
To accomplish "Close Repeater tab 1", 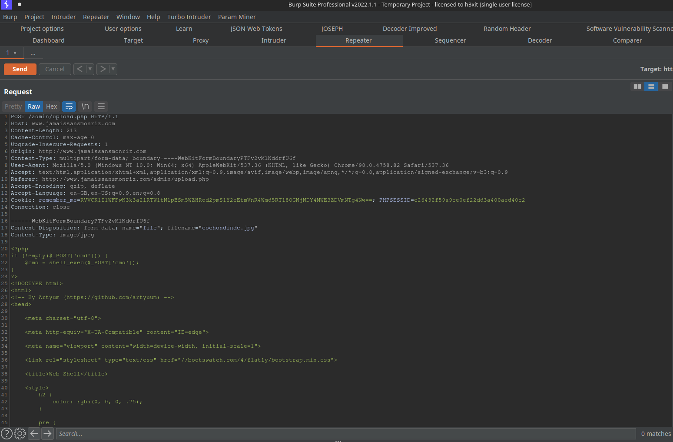I will coord(15,53).
